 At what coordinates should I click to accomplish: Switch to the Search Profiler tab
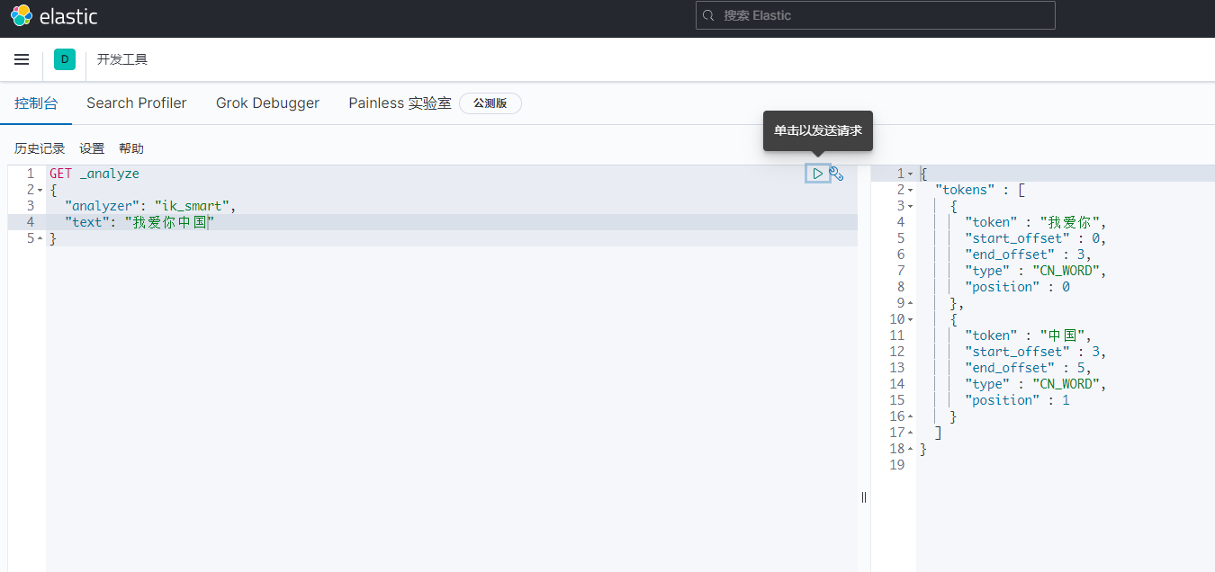tap(137, 103)
